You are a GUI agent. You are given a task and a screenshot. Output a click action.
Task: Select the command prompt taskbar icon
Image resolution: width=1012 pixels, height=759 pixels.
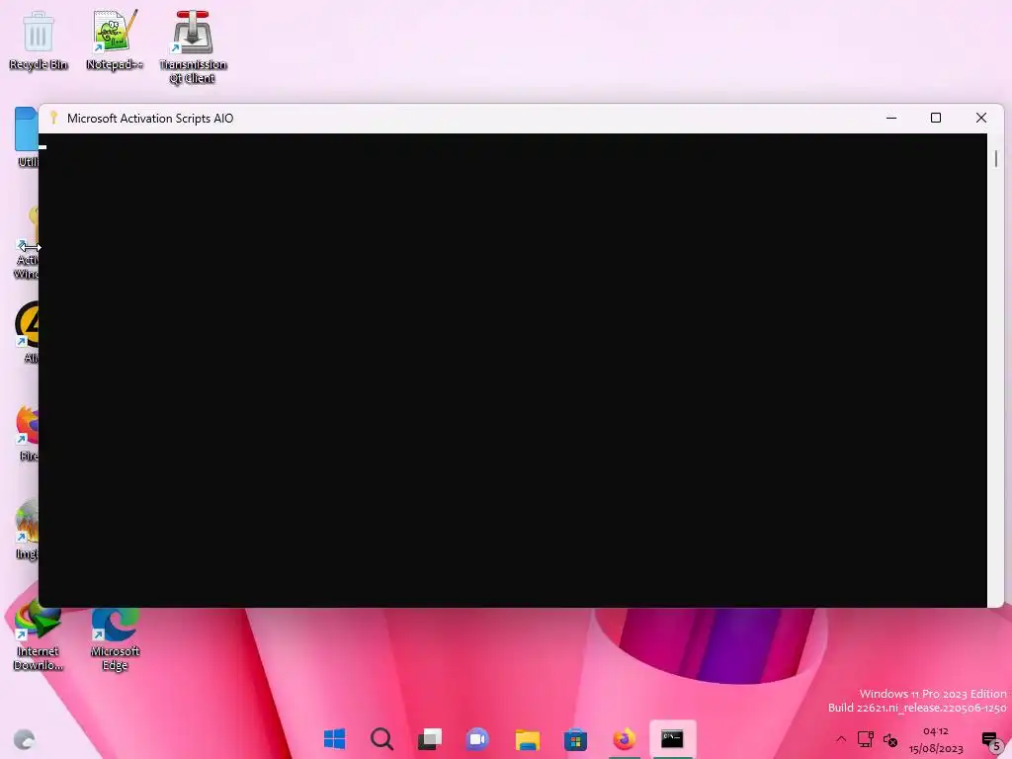(672, 739)
